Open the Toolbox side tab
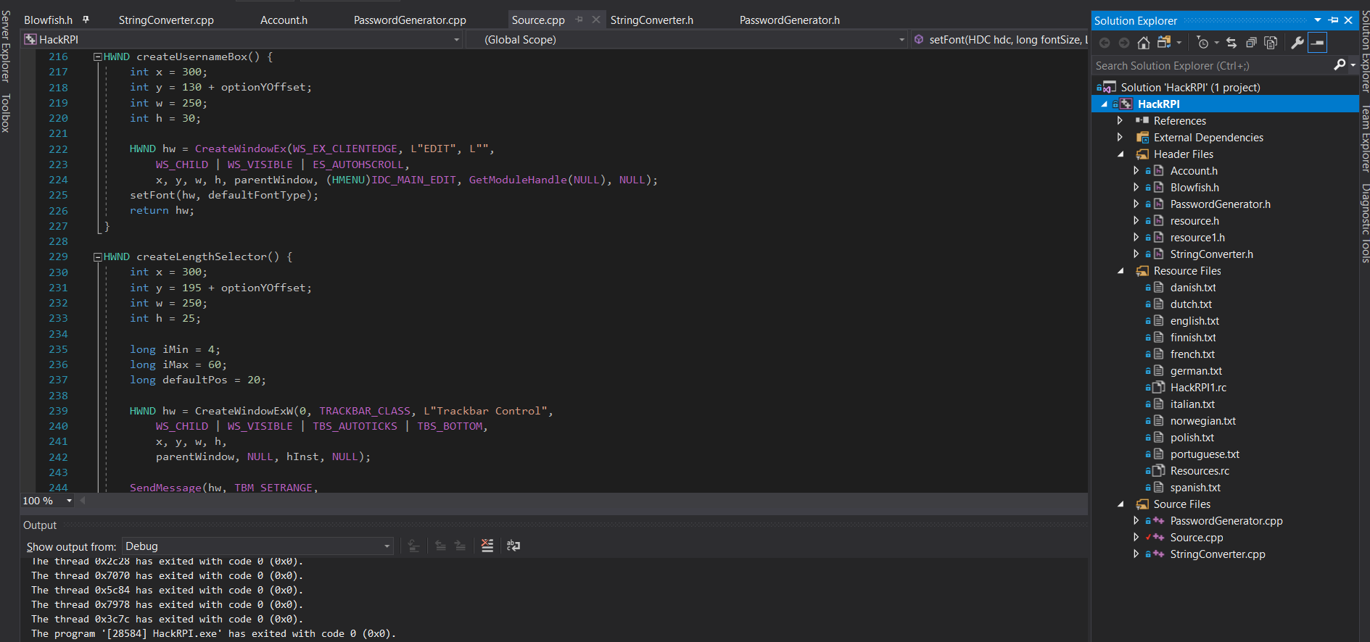 coord(6,113)
